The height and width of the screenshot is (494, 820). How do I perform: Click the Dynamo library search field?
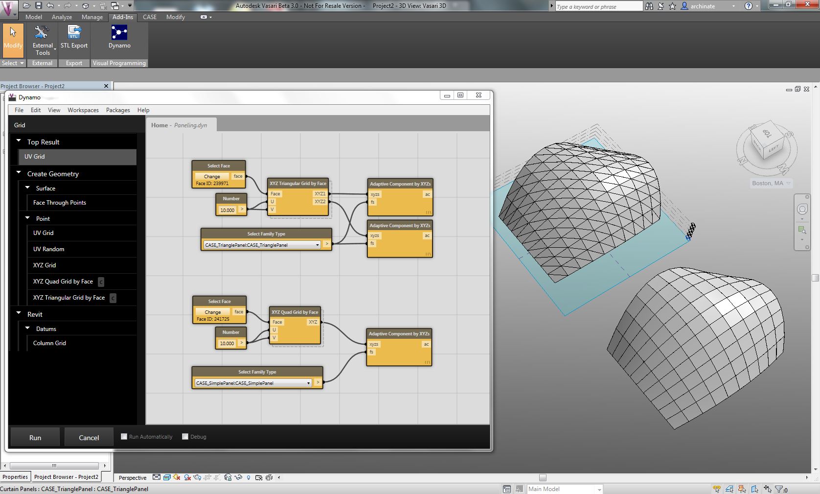[x=73, y=125]
